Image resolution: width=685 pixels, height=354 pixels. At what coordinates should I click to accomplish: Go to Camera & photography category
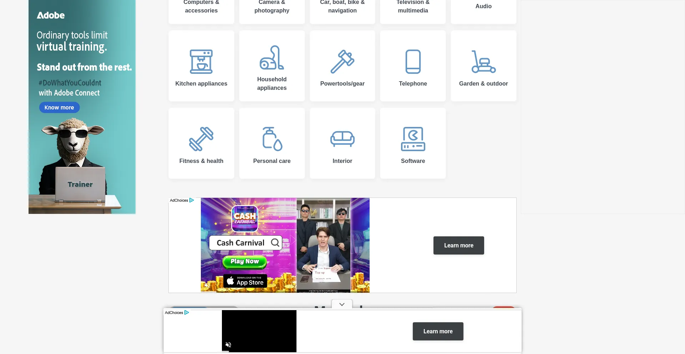click(272, 7)
